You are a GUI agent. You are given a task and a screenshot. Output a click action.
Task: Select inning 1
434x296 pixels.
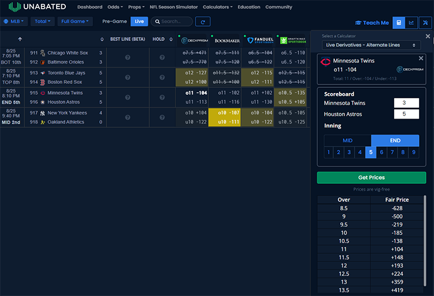pos(329,152)
